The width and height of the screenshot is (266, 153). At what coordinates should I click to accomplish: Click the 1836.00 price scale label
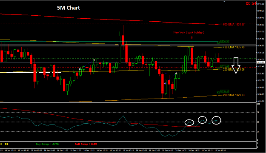[261, 45]
